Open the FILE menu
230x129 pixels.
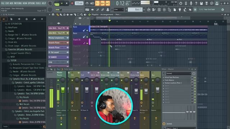point(3,3)
